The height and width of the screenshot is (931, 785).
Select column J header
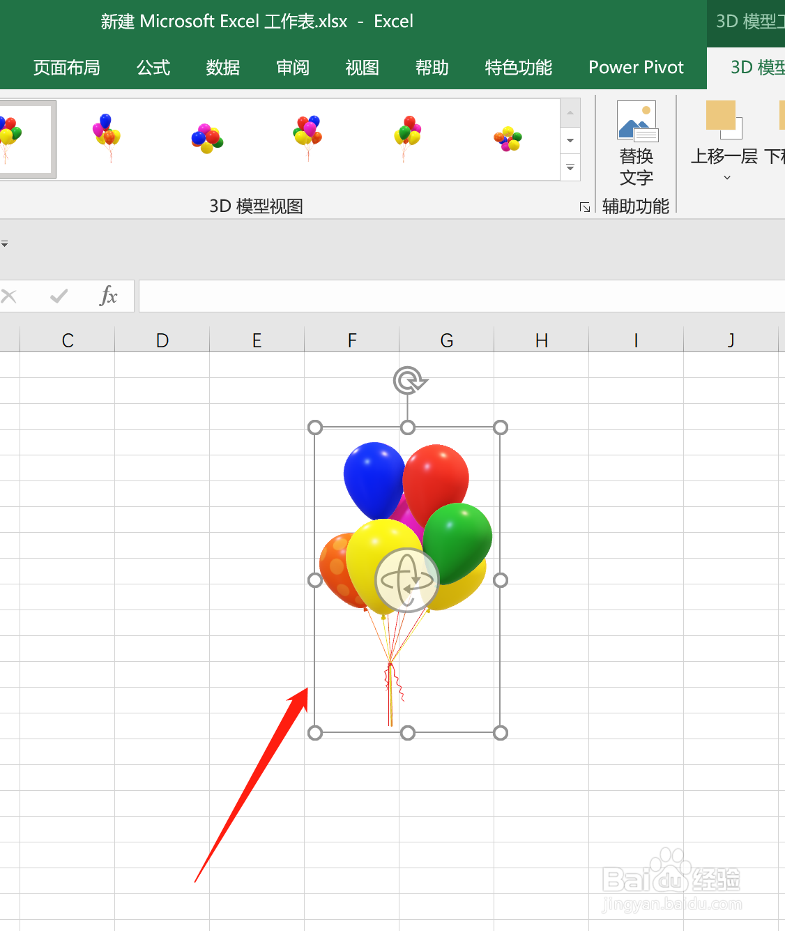coord(731,340)
